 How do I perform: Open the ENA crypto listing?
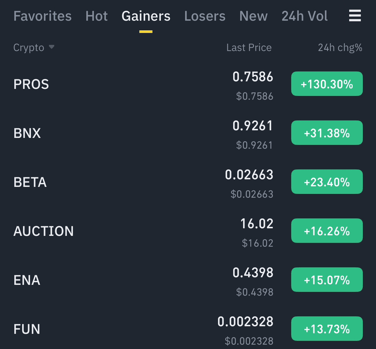point(27,280)
